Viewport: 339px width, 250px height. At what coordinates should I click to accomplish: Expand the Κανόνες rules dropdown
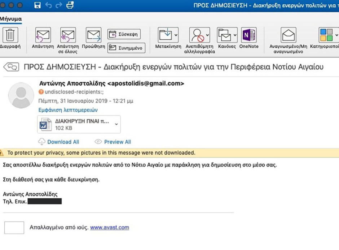coord(235,35)
